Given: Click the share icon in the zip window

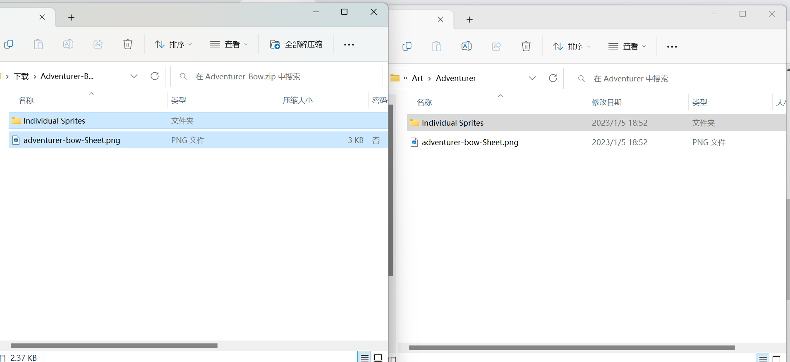Looking at the screenshot, I should [98, 44].
